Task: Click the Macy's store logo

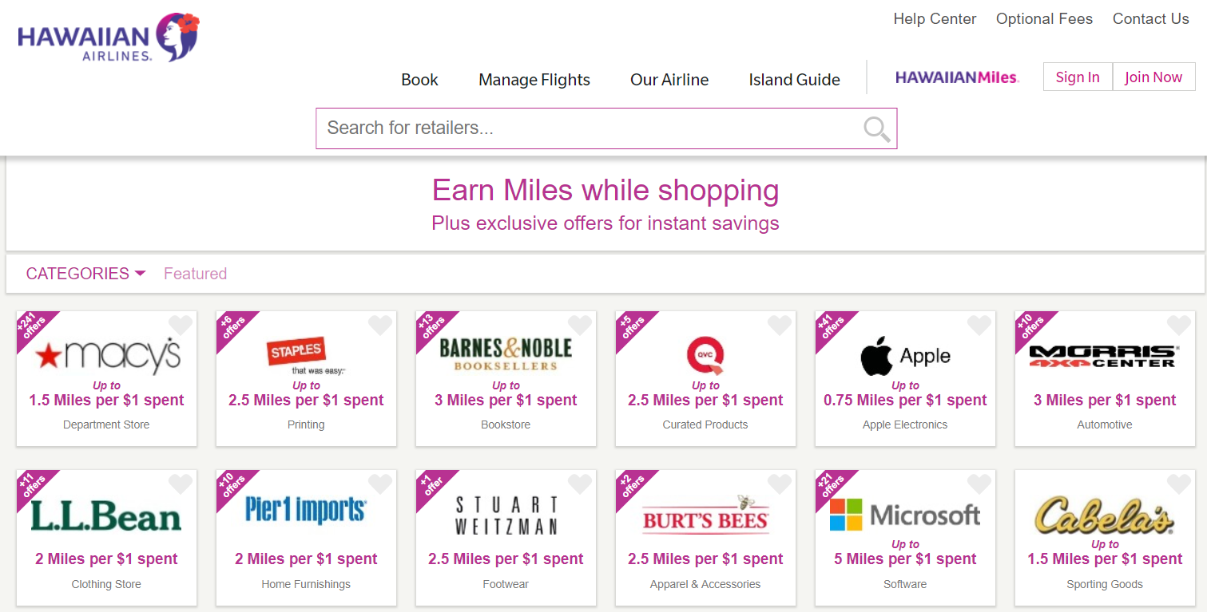Action: tap(108, 356)
